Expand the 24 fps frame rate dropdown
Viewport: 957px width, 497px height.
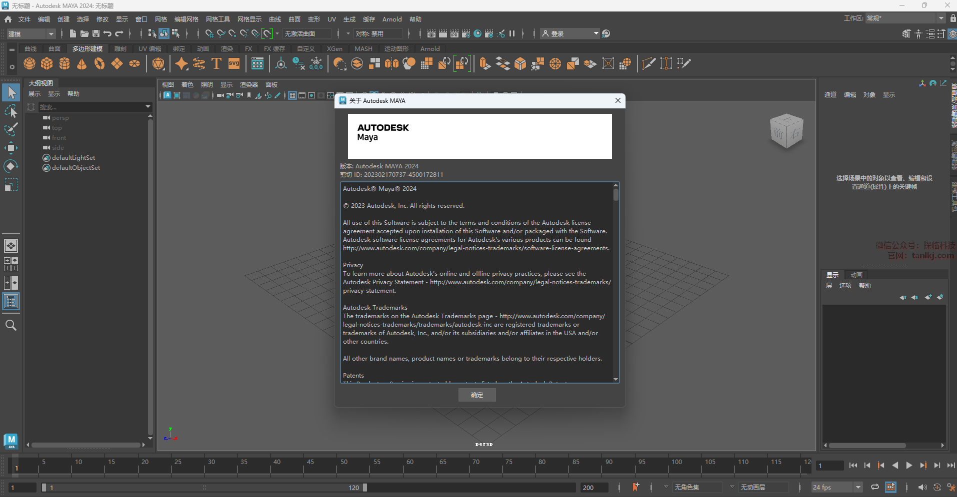[x=858, y=487]
